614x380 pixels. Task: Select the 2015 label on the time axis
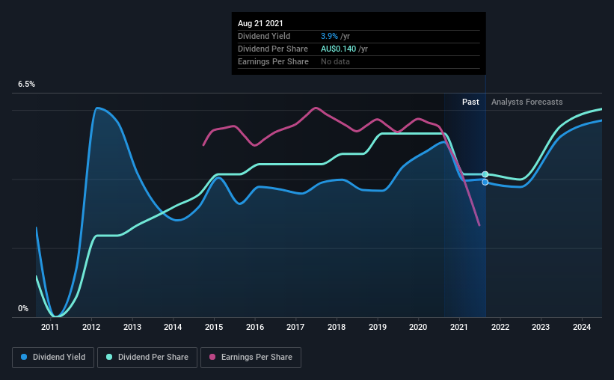pos(214,327)
